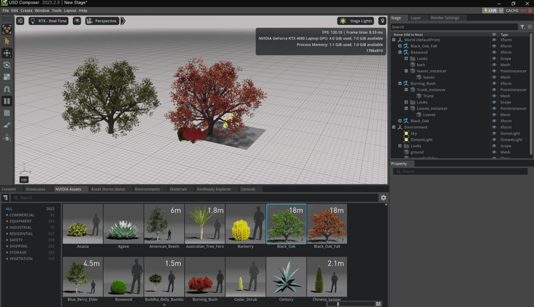The width and height of the screenshot is (534, 307).
Task: Choose the Rotate tool
Action: pyautogui.click(x=7, y=65)
